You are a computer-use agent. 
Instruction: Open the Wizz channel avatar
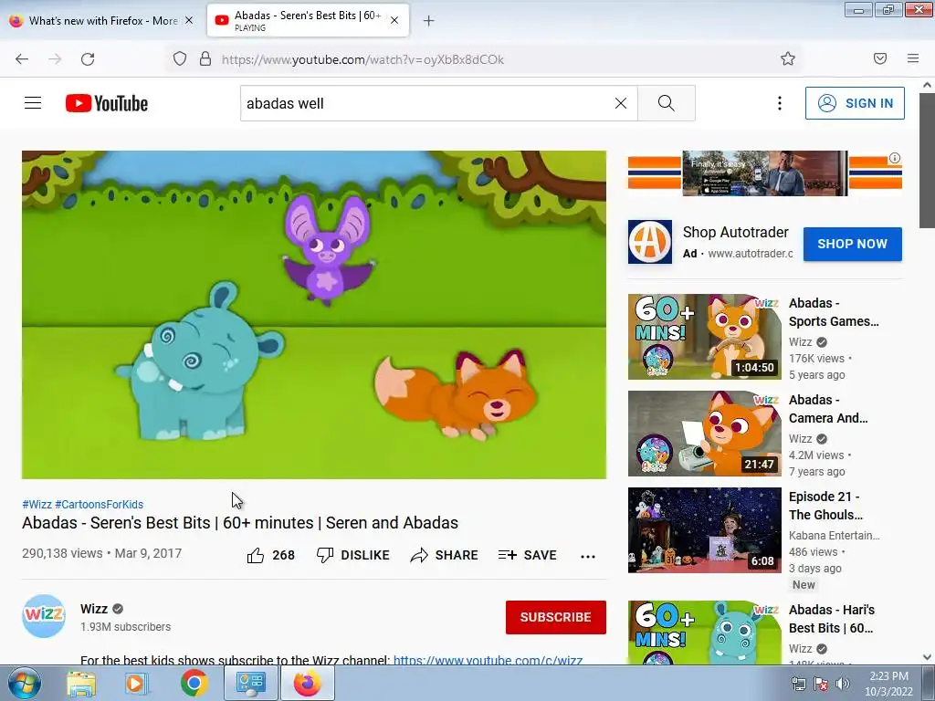click(44, 616)
